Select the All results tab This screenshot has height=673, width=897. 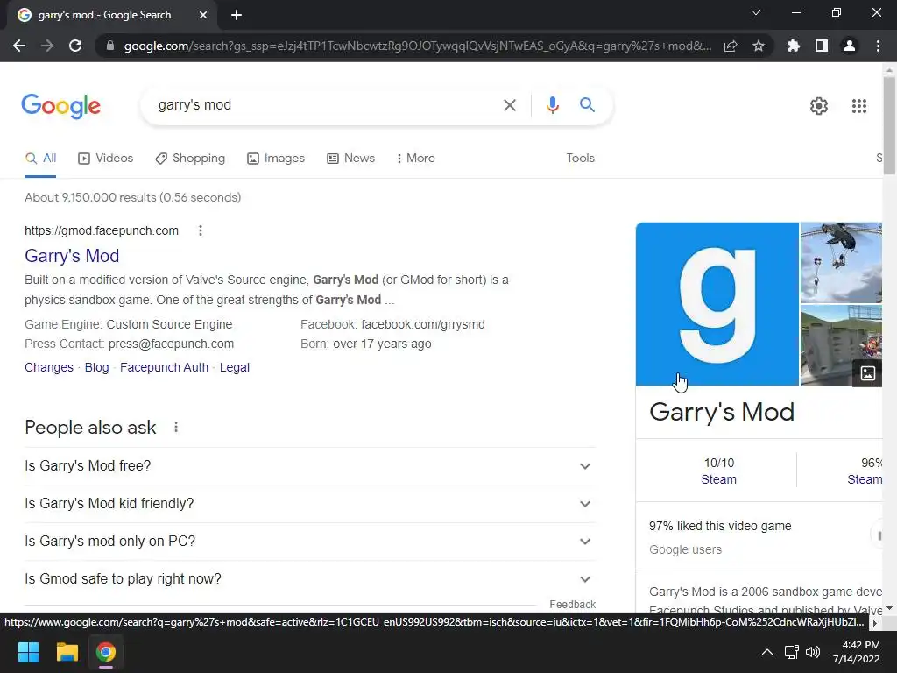pyautogui.click(x=40, y=159)
